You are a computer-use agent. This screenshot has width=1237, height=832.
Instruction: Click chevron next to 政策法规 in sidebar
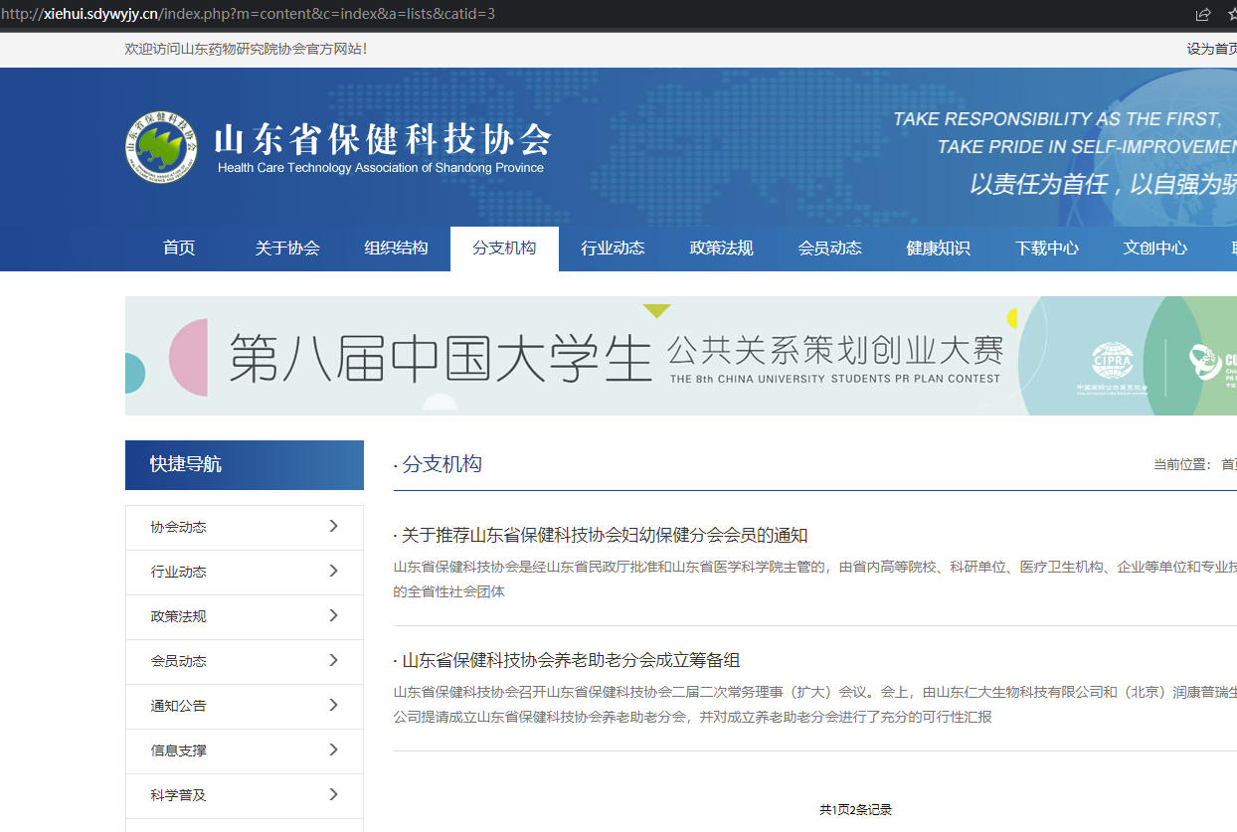click(333, 615)
